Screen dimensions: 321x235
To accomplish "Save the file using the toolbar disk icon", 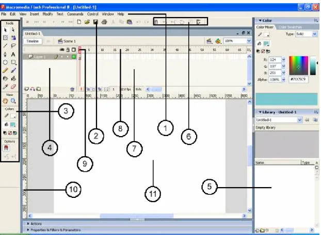I will 95,22.
